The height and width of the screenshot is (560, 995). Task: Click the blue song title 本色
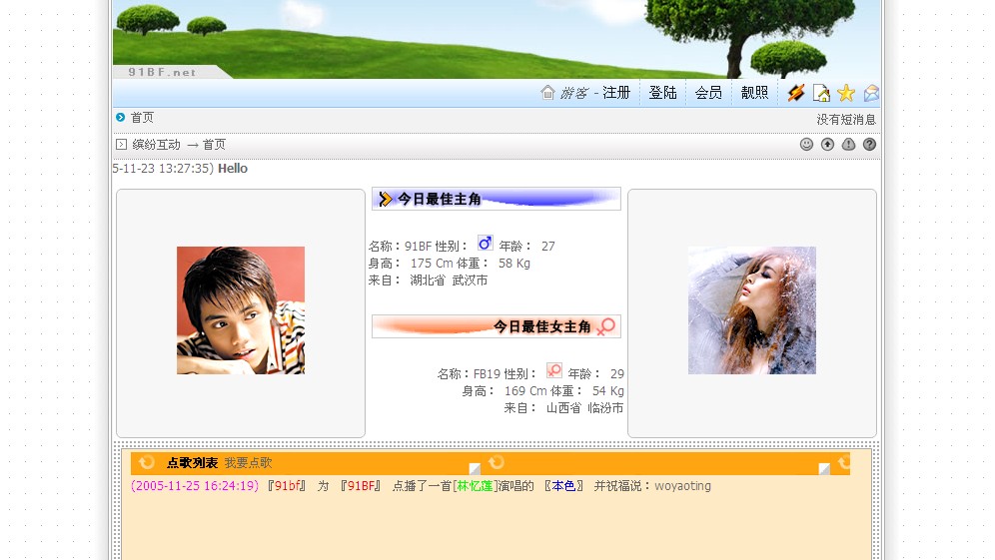click(x=563, y=486)
